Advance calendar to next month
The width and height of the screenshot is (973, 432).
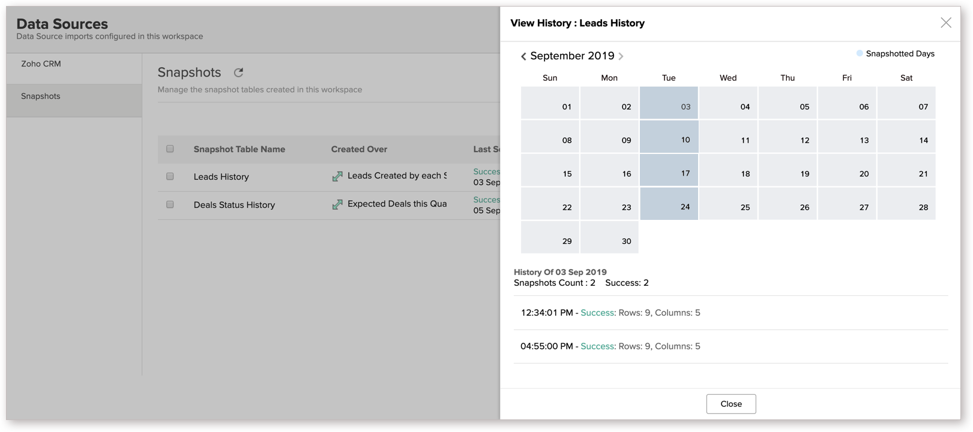click(x=621, y=56)
